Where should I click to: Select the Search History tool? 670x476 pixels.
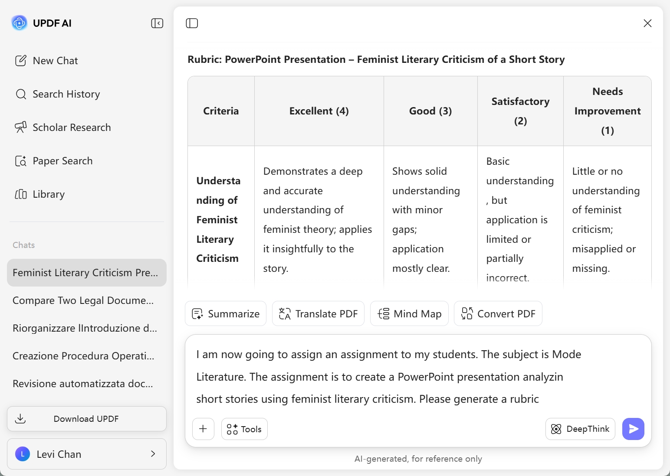(x=66, y=94)
